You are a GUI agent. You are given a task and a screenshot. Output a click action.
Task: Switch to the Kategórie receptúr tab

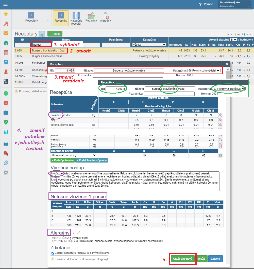[x=76, y=18]
